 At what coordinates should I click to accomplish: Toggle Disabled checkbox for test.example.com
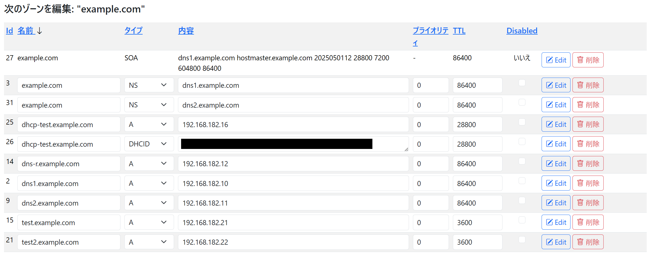pos(522,220)
